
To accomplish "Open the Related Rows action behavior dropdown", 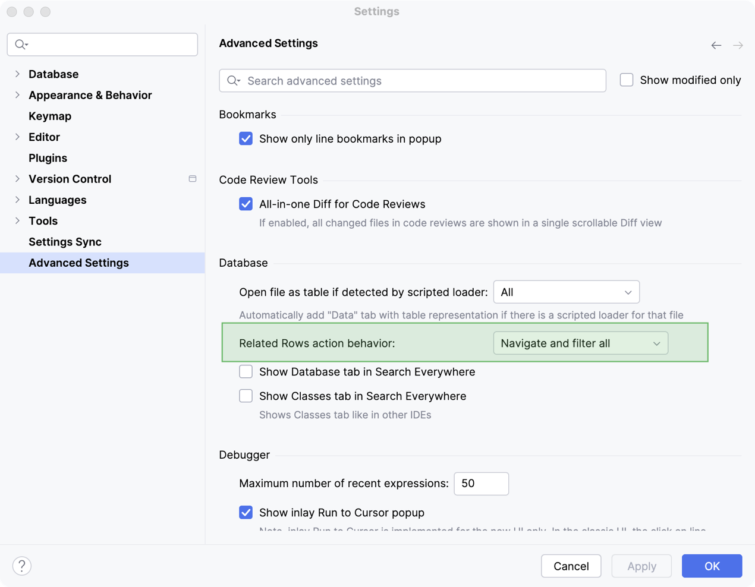I will coord(580,343).
